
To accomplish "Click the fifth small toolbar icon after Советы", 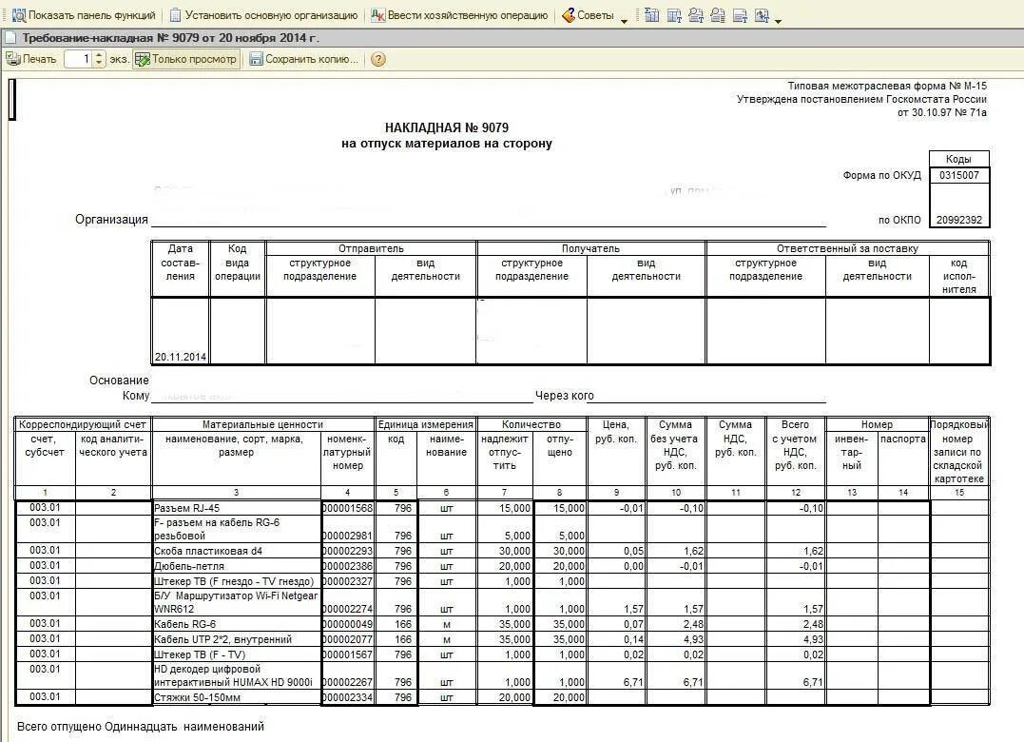I will [x=740, y=15].
